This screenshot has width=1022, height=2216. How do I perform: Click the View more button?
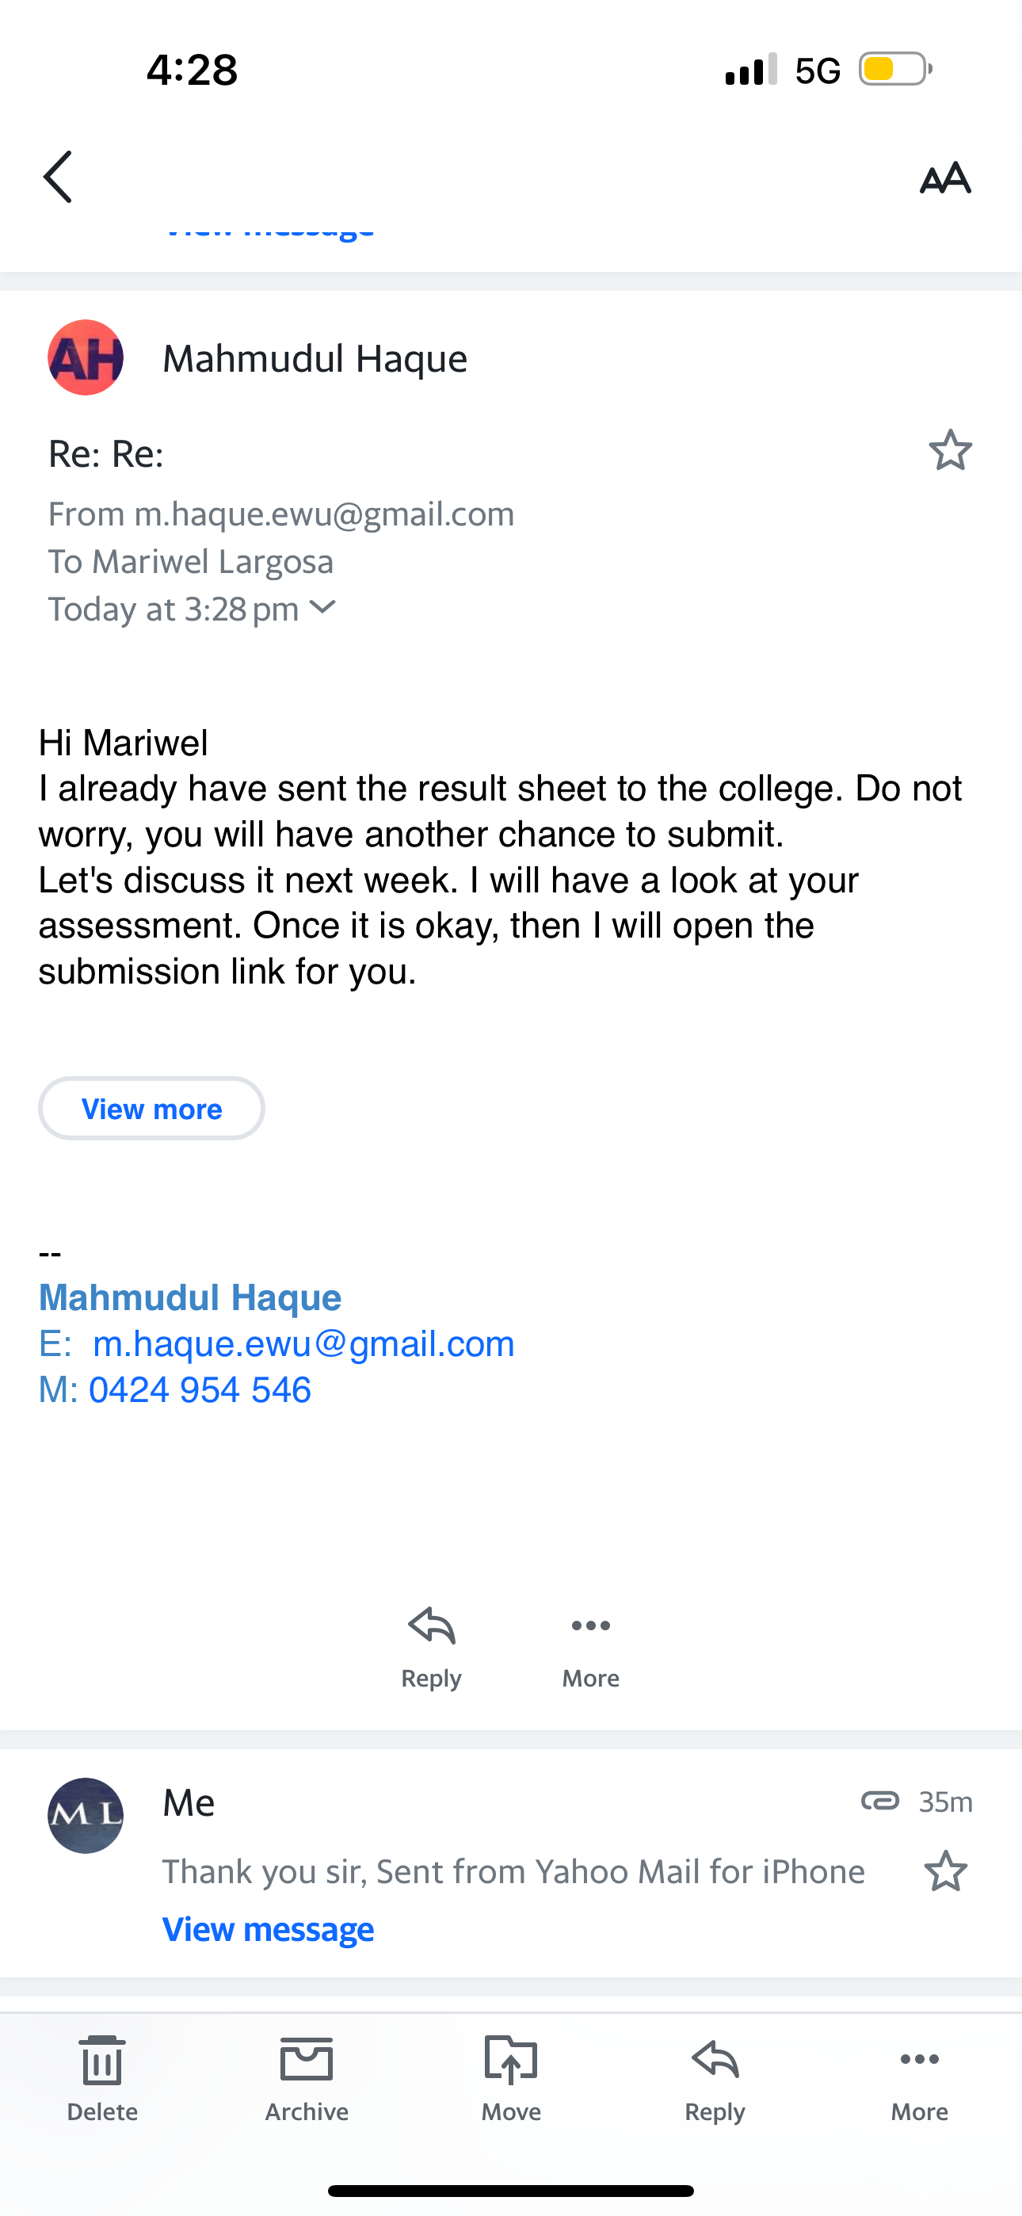tap(151, 1108)
